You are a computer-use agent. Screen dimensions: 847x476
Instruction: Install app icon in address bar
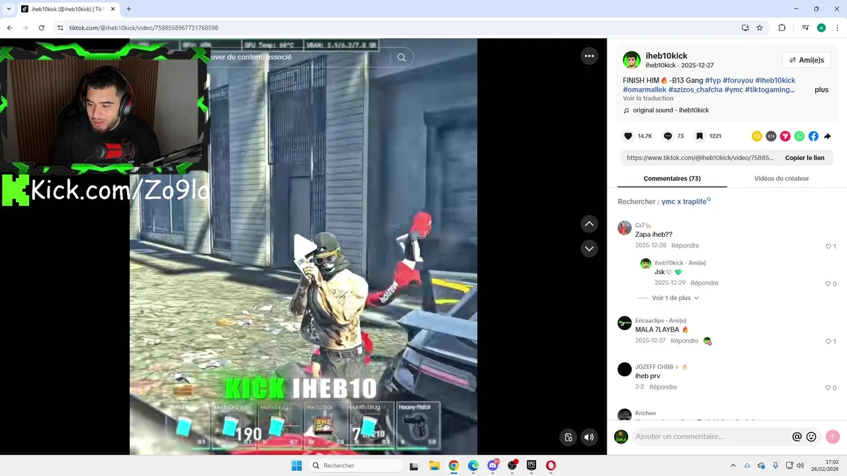coord(745,28)
